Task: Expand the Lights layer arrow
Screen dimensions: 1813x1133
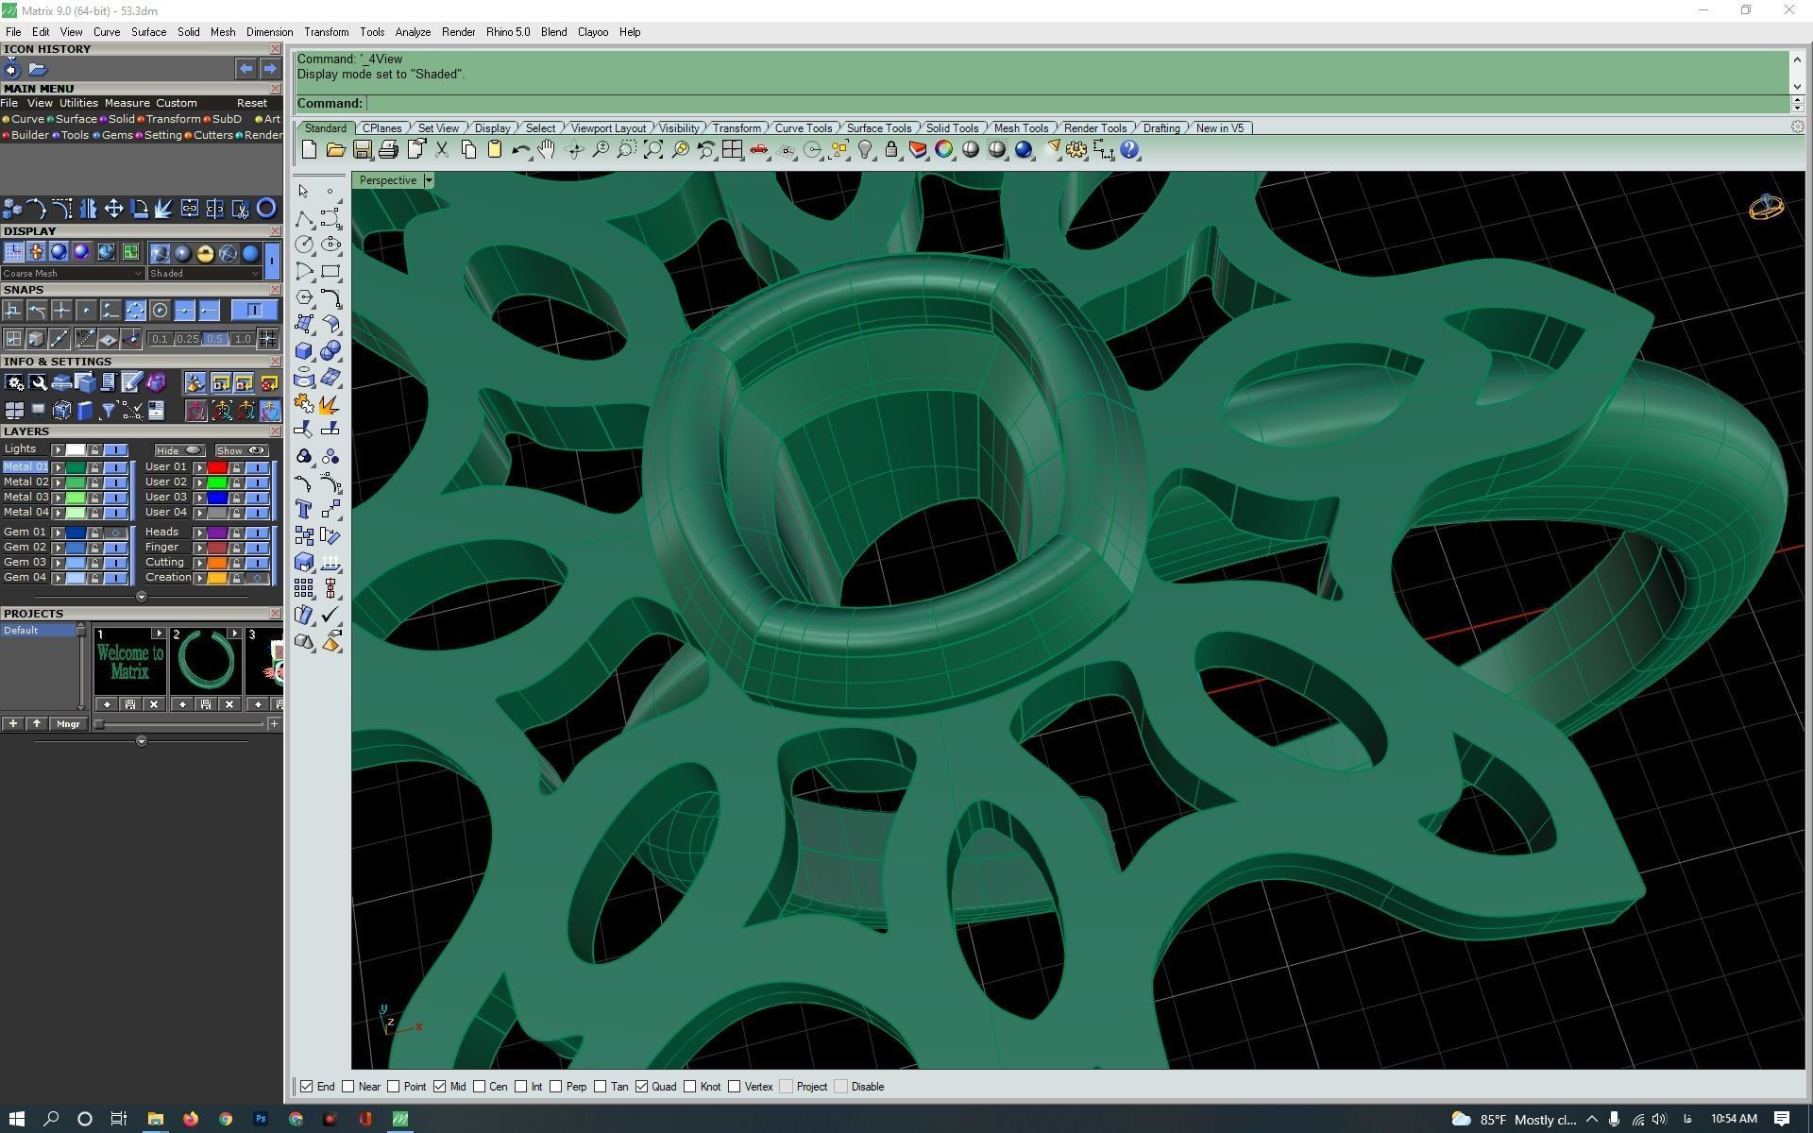Action: click(58, 450)
